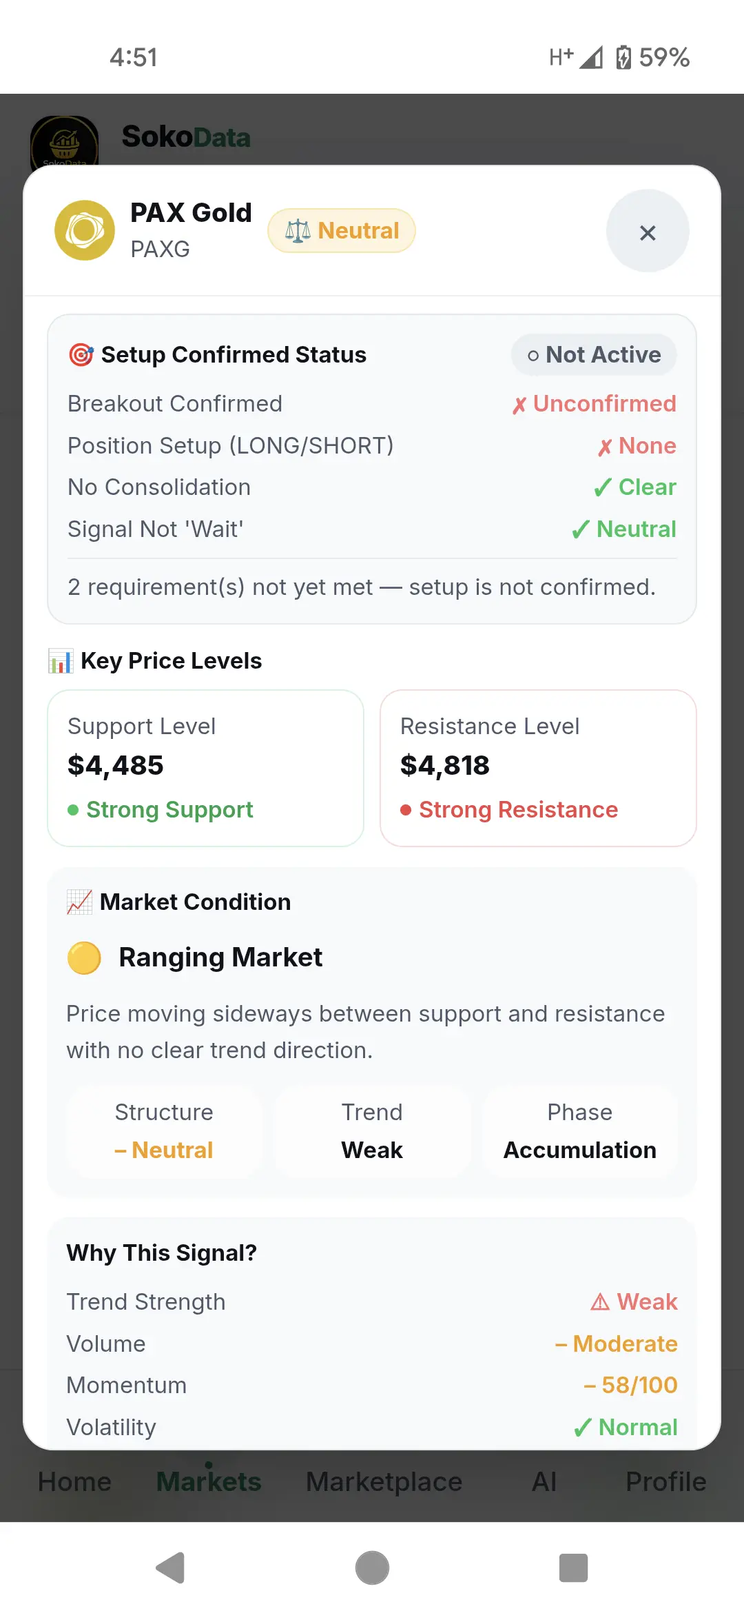This screenshot has height=1613, width=744.
Task: Tap the bar chart icon near Key Price Levels
Action: [x=60, y=661]
